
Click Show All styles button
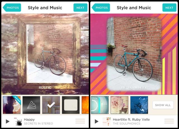pos(163,105)
